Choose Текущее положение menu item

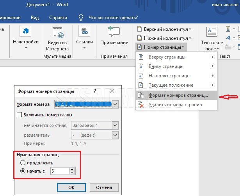click(x=176, y=85)
